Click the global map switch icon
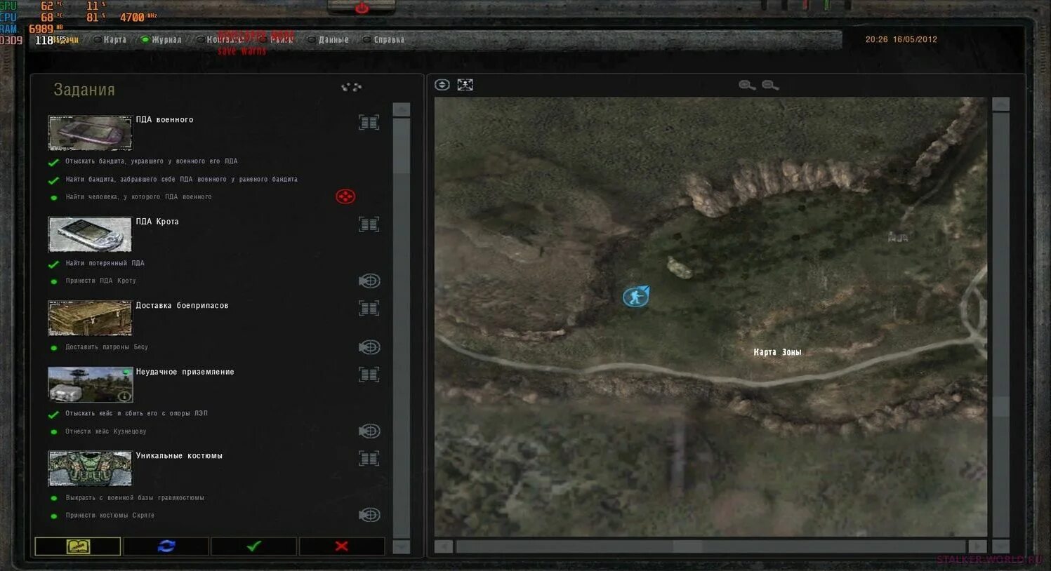 pyautogui.click(x=442, y=85)
